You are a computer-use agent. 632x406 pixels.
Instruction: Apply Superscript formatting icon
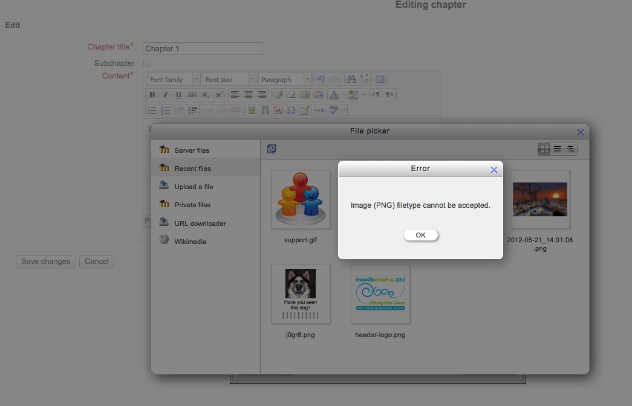(x=219, y=95)
